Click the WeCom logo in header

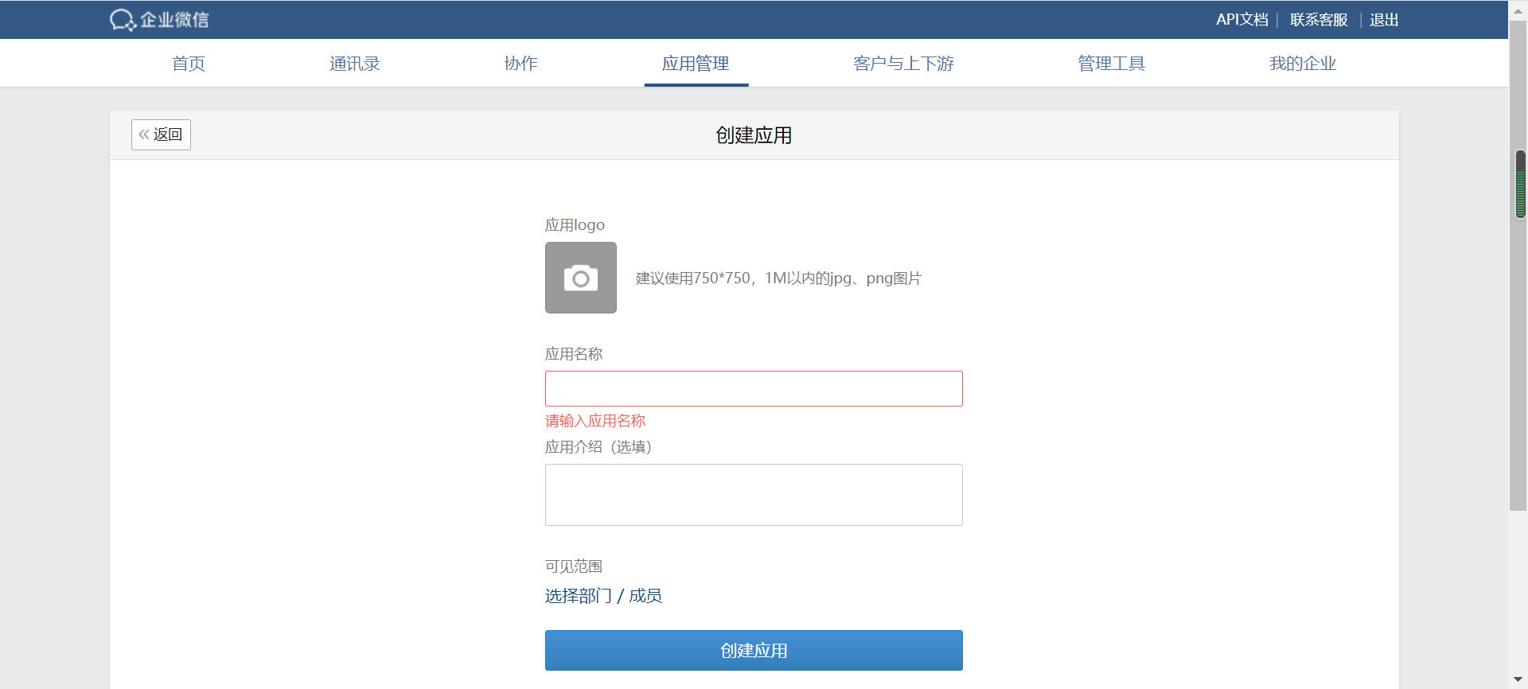click(159, 20)
